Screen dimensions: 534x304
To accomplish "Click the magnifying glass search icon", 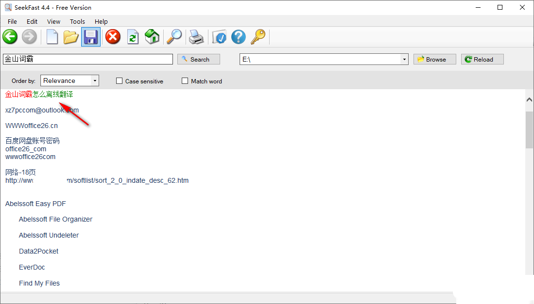I will (174, 37).
